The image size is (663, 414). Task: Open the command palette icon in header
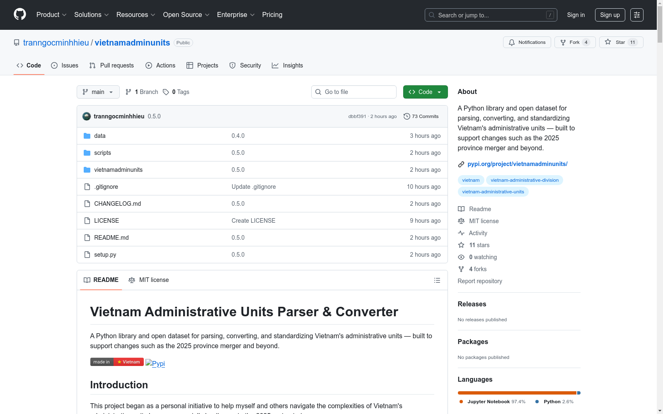point(637,15)
